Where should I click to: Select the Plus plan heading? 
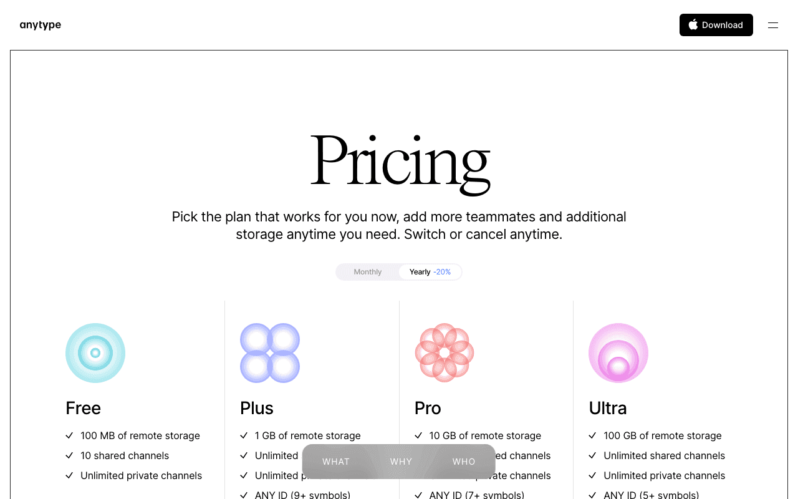[x=257, y=408]
